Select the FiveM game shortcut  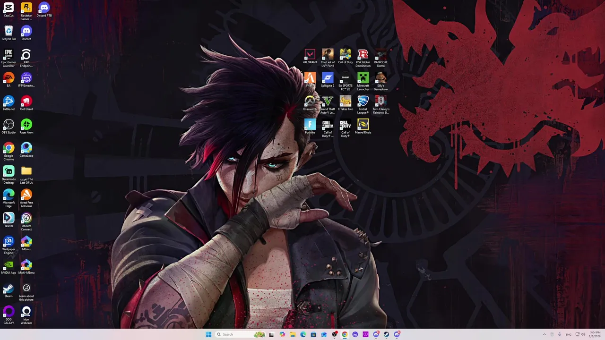coord(310,80)
